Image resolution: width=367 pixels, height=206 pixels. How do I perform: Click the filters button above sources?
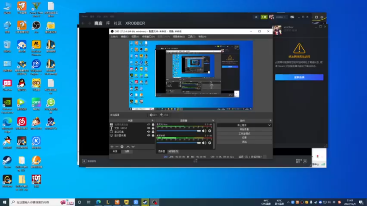pos(165,115)
